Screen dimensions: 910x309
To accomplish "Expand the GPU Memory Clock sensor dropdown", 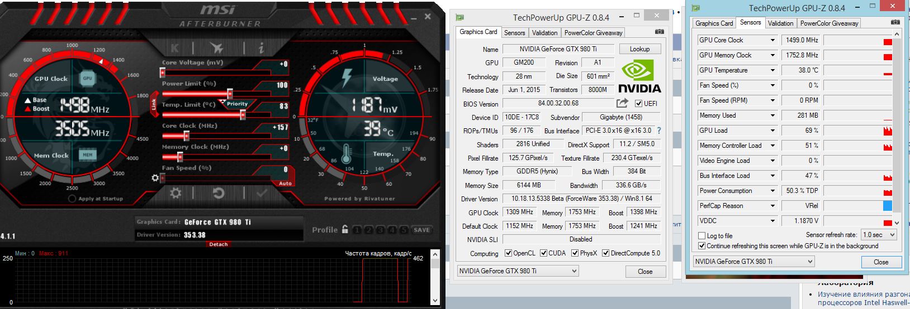I will point(772,55).
